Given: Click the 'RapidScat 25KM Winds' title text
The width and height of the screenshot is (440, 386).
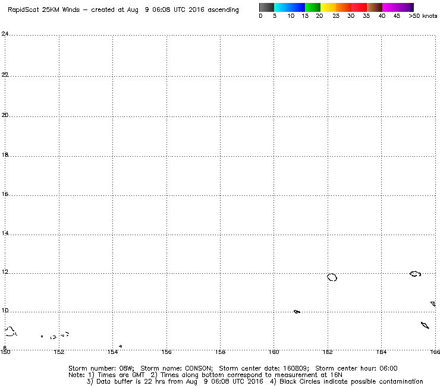Looking at the screenshot, I should click(44, 10).
